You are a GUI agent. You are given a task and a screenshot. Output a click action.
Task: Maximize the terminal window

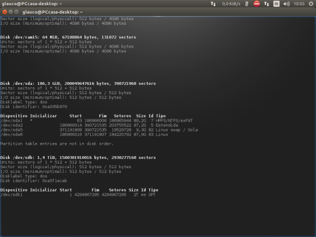17,12
